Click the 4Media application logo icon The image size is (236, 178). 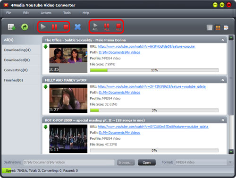6,5
